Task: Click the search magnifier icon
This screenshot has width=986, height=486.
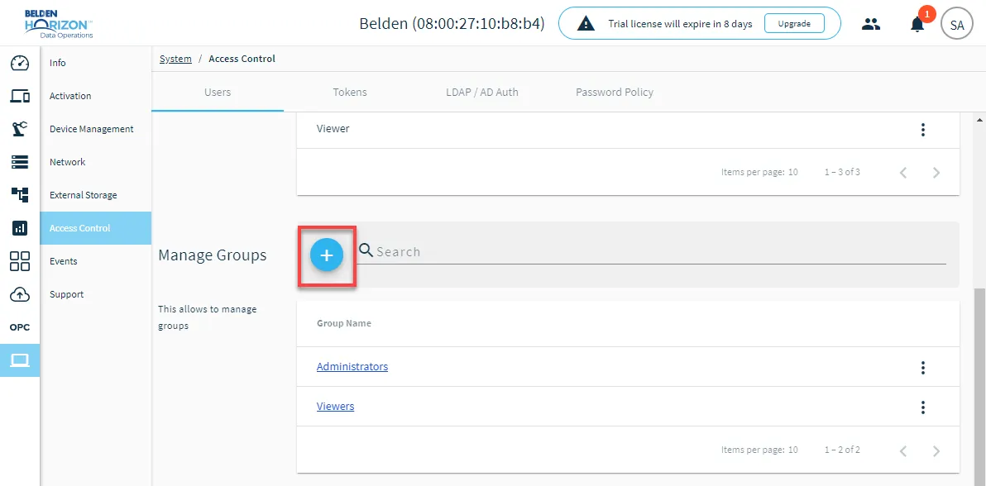Action: point(366,251)
